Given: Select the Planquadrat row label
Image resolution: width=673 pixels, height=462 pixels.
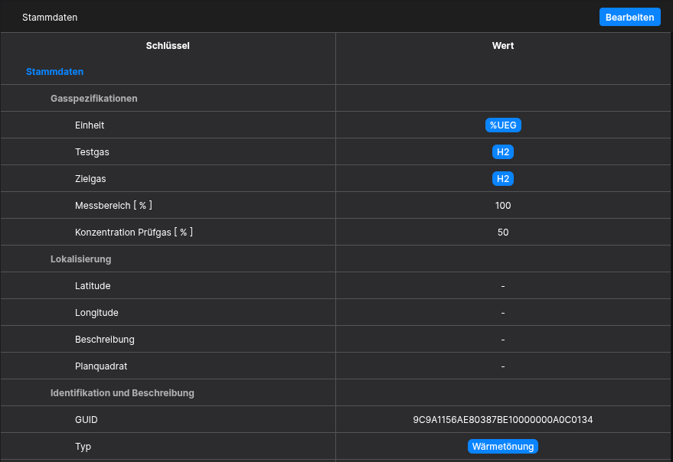Looking at the screenshot, I should [x=101, y=366].
